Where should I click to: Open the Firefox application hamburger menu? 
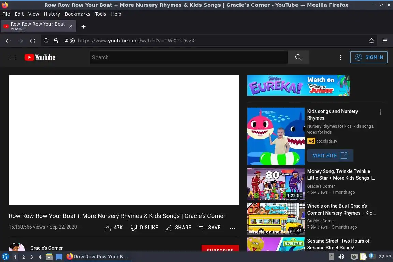[385, 41]
